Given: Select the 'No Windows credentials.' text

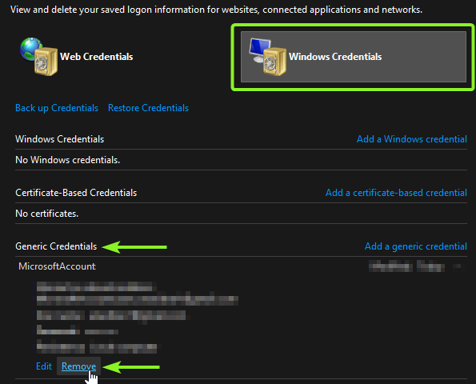Looking at the screenshot, I should [68, 160].
